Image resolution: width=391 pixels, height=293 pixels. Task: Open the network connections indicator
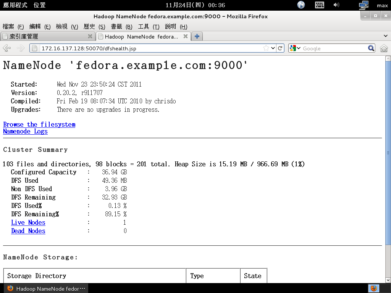point(364,5)
